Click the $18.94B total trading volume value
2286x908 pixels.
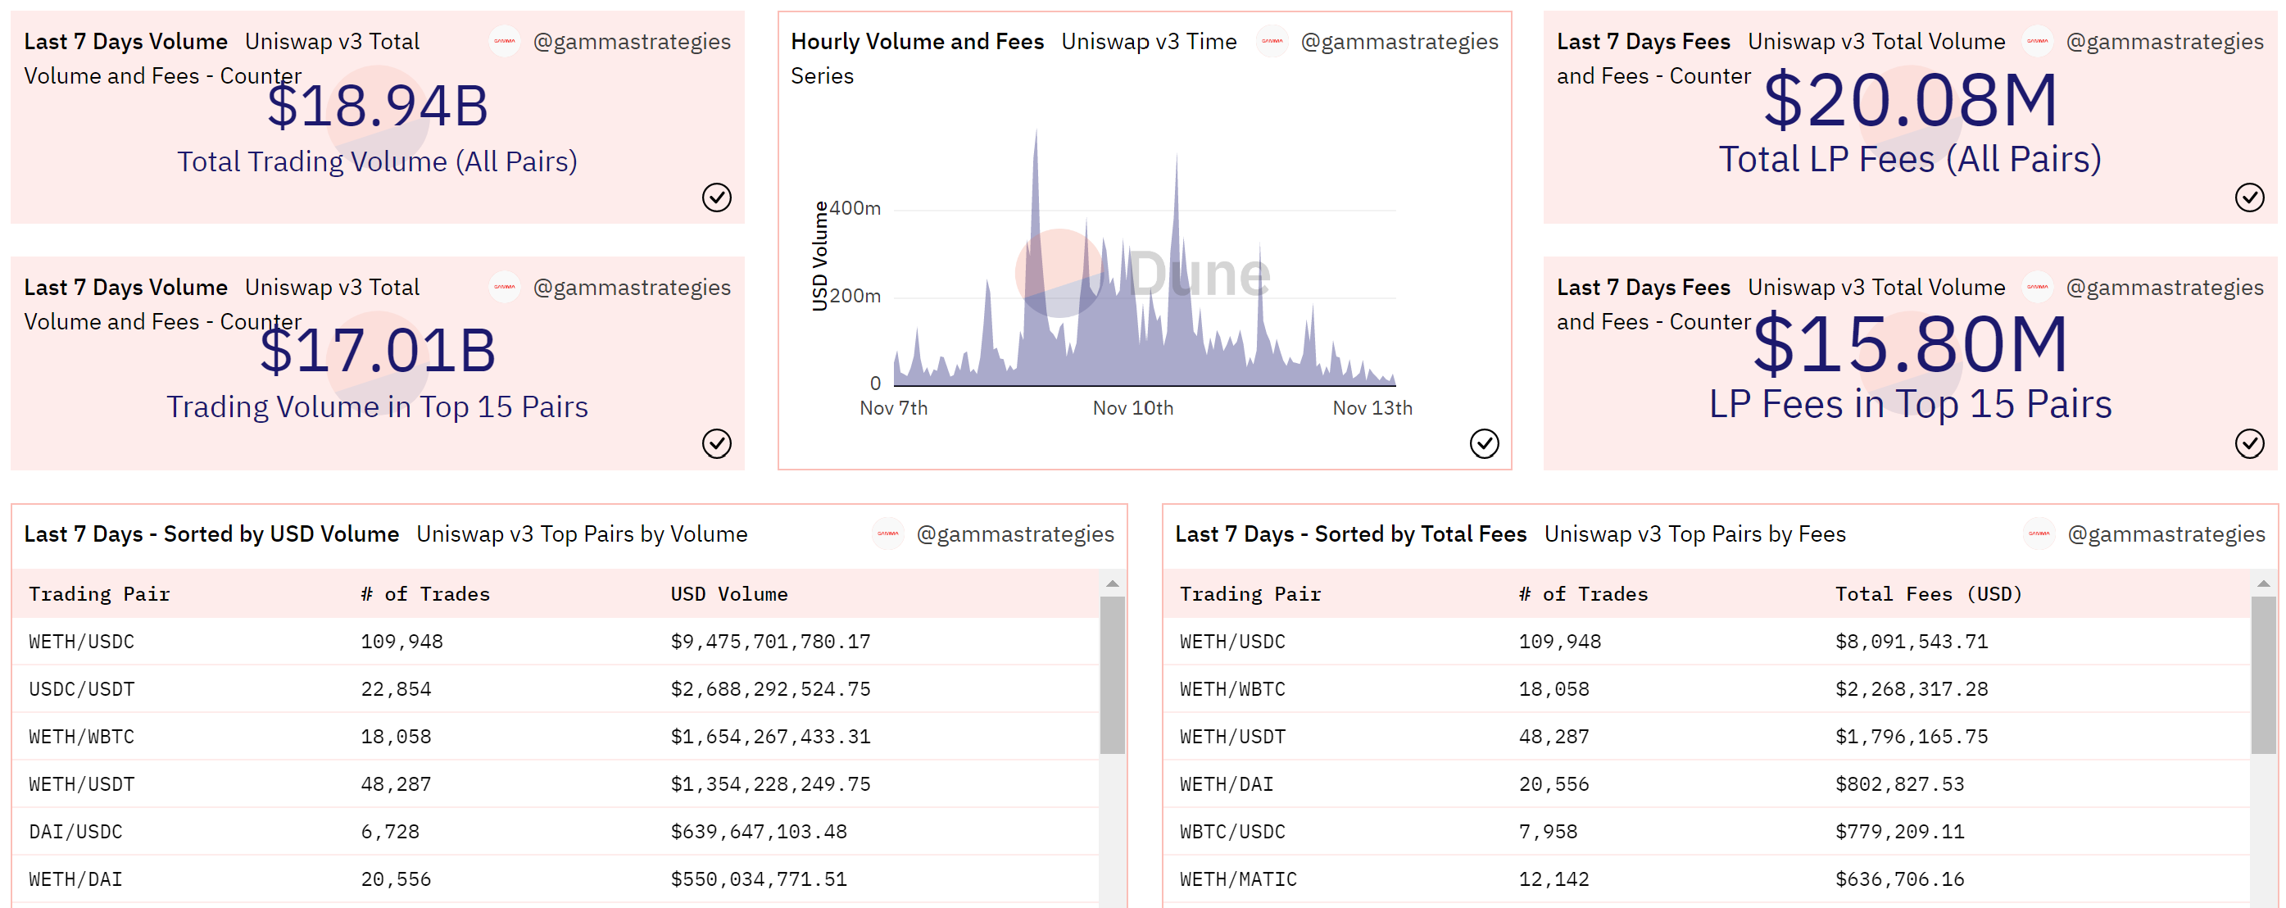pyautogui.click(x=377, y=106)
